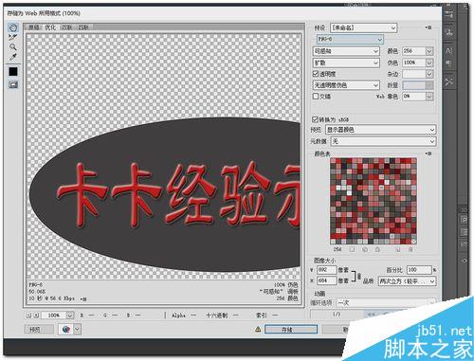Toggle slices visibility button
This screenshot has height=361, width=474.
click(13, 84)
